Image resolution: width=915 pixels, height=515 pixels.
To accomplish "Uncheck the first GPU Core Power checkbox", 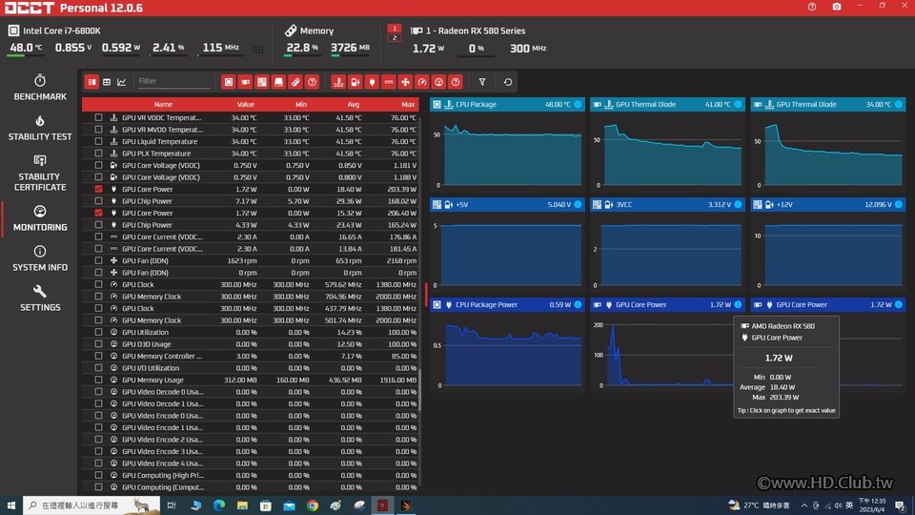I will 98,189.
